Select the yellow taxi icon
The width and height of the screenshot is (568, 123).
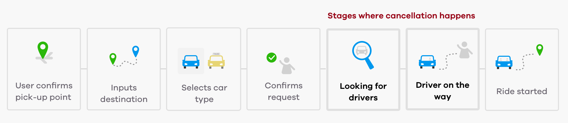[216, 61]
